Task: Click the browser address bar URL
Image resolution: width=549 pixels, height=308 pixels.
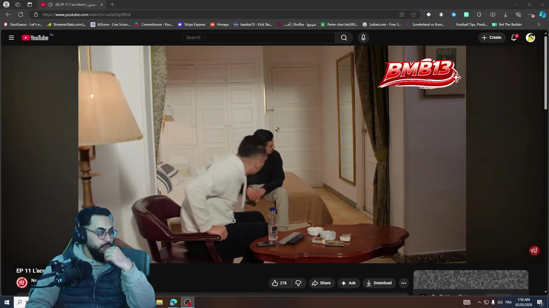Action: click(87, 15)
